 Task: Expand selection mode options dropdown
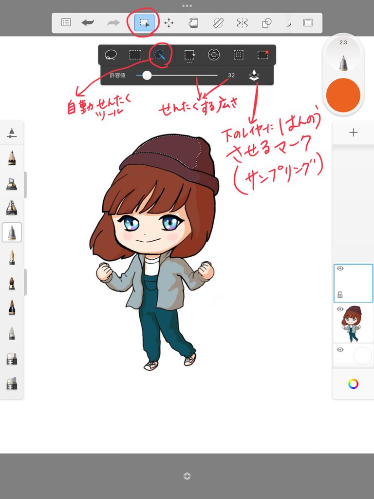coord(189,56)
